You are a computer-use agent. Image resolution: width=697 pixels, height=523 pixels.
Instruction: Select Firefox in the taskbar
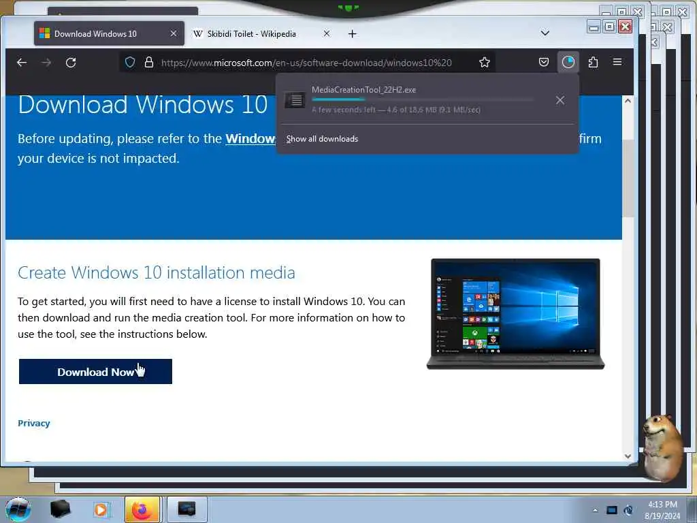(142, 509)
